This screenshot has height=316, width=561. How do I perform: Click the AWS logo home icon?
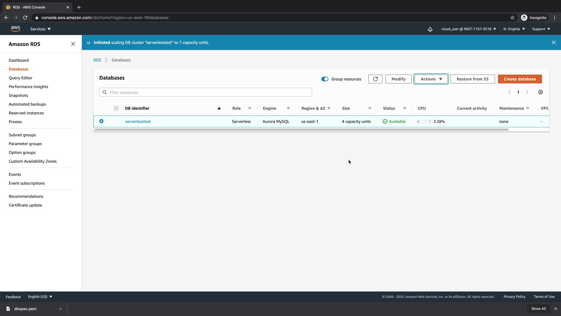[15, 29]
